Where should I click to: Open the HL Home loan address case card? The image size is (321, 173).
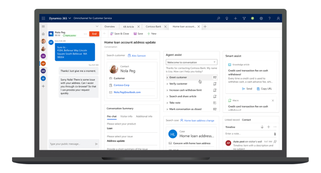coord(191,135)
